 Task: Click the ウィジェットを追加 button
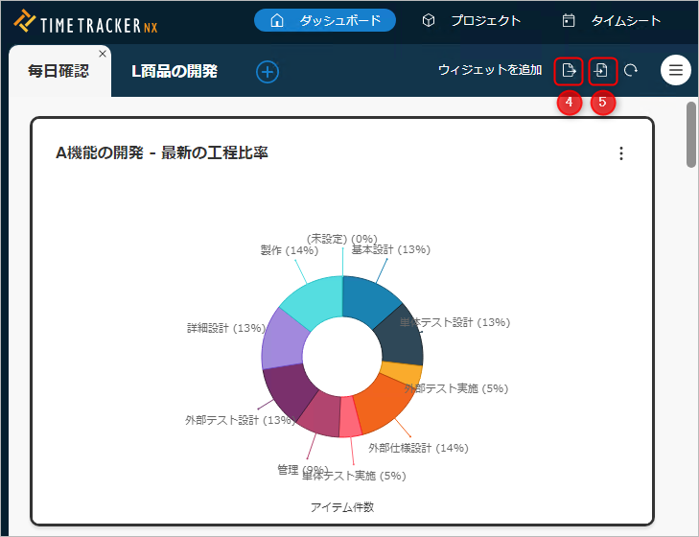(490, 70)
